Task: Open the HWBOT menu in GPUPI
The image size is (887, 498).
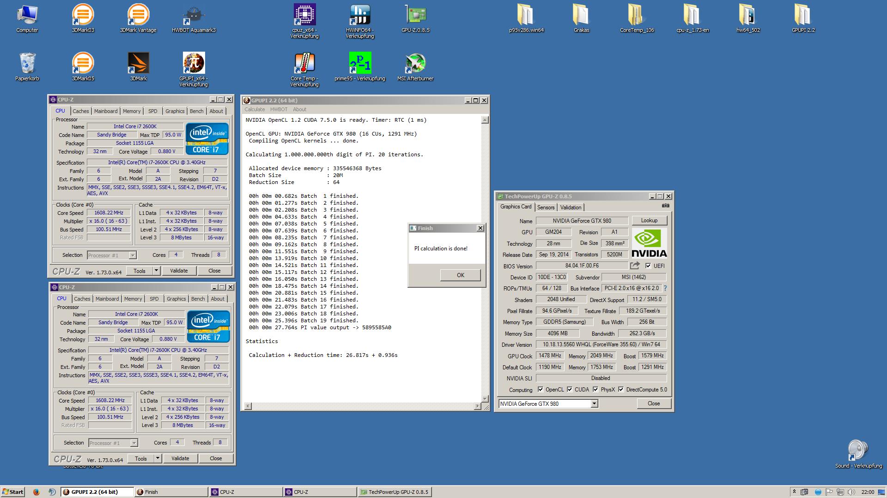Action: click(279, 109)
